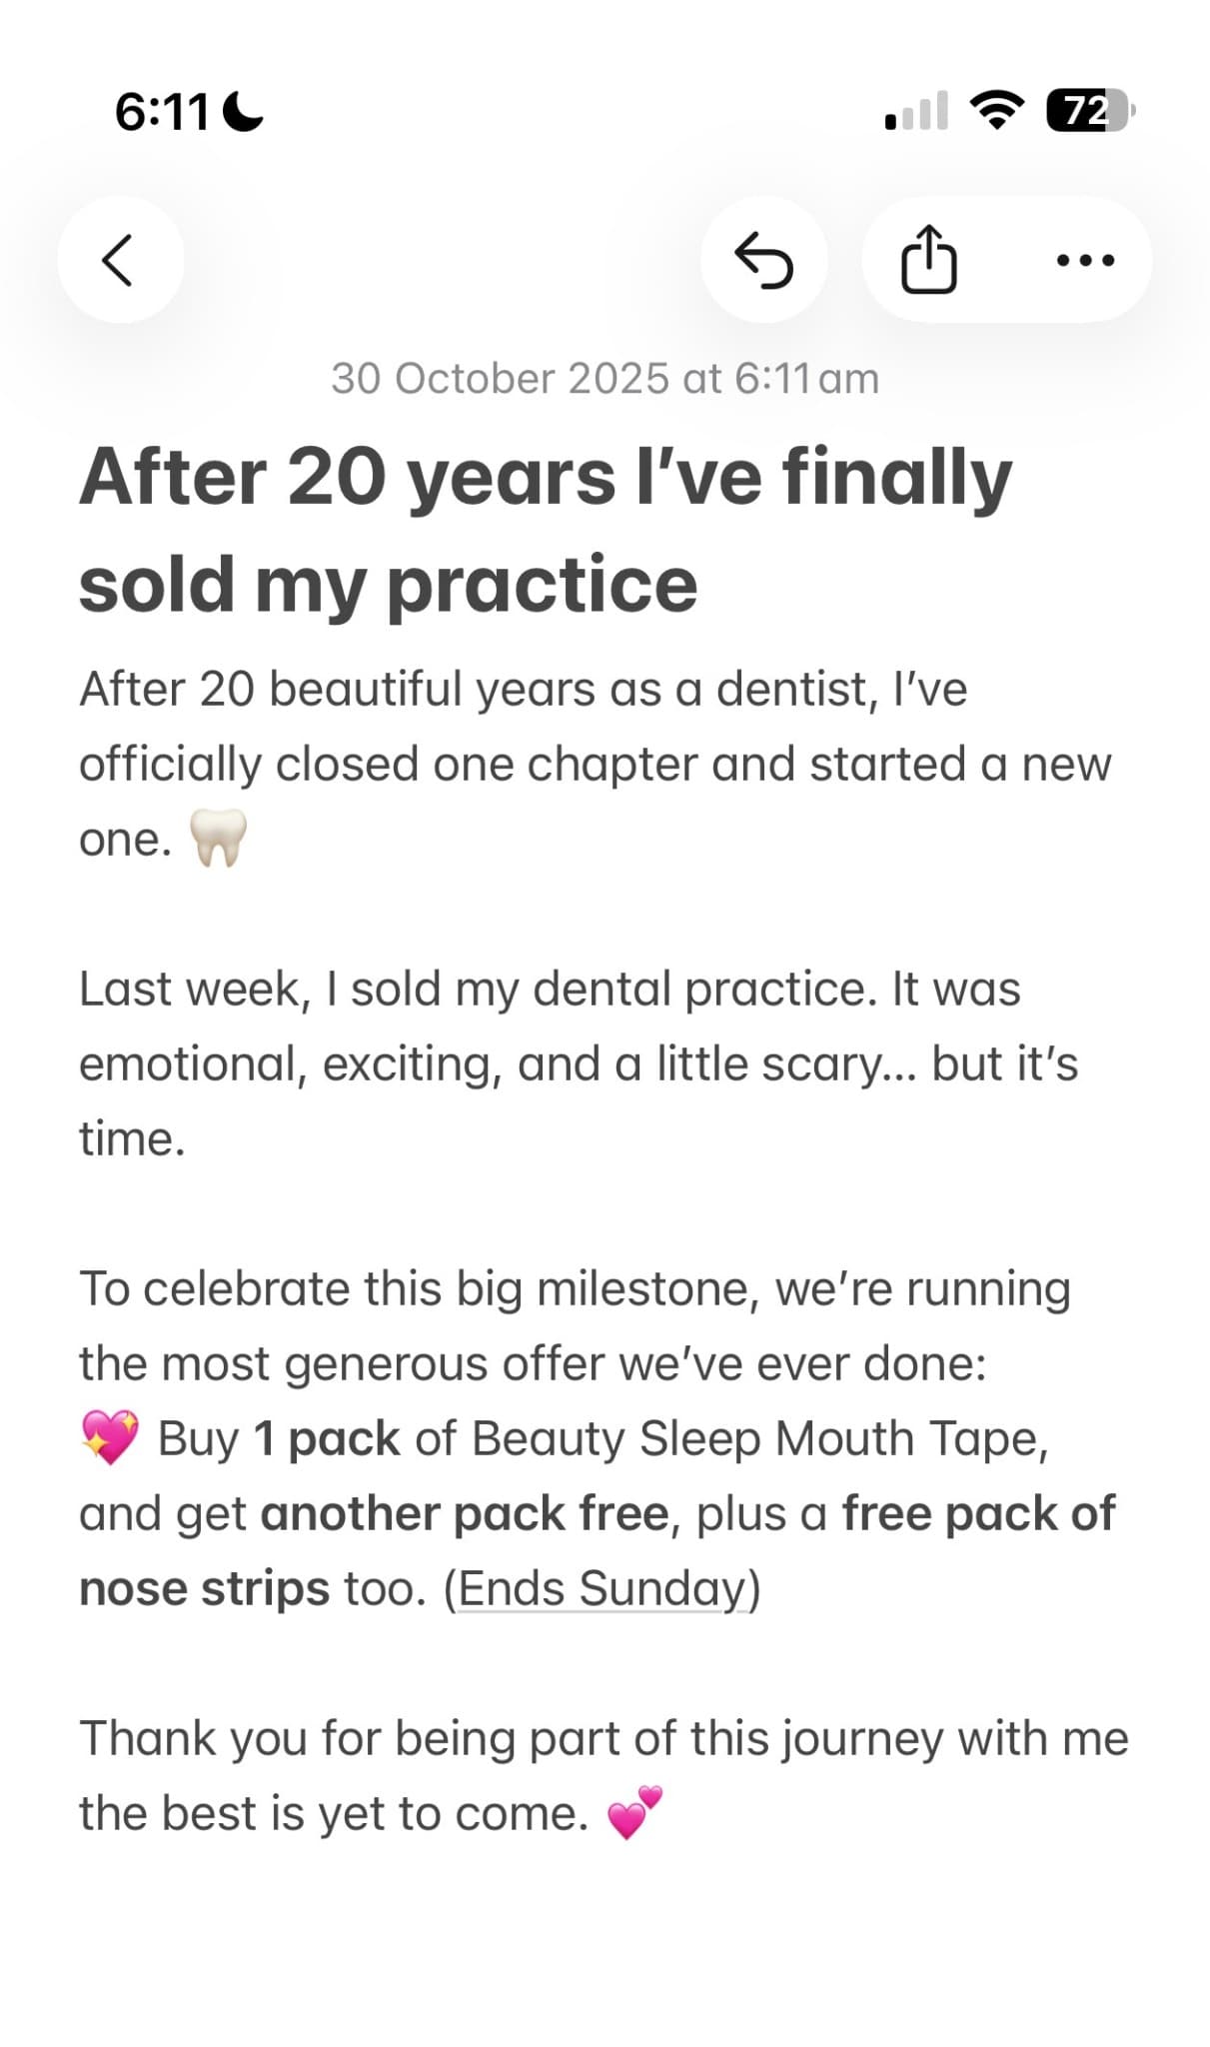Place cursor in the "Thank you" closing paragraph
Viewport: 1210px width, 2047px height.
(x=605, y=1775)
